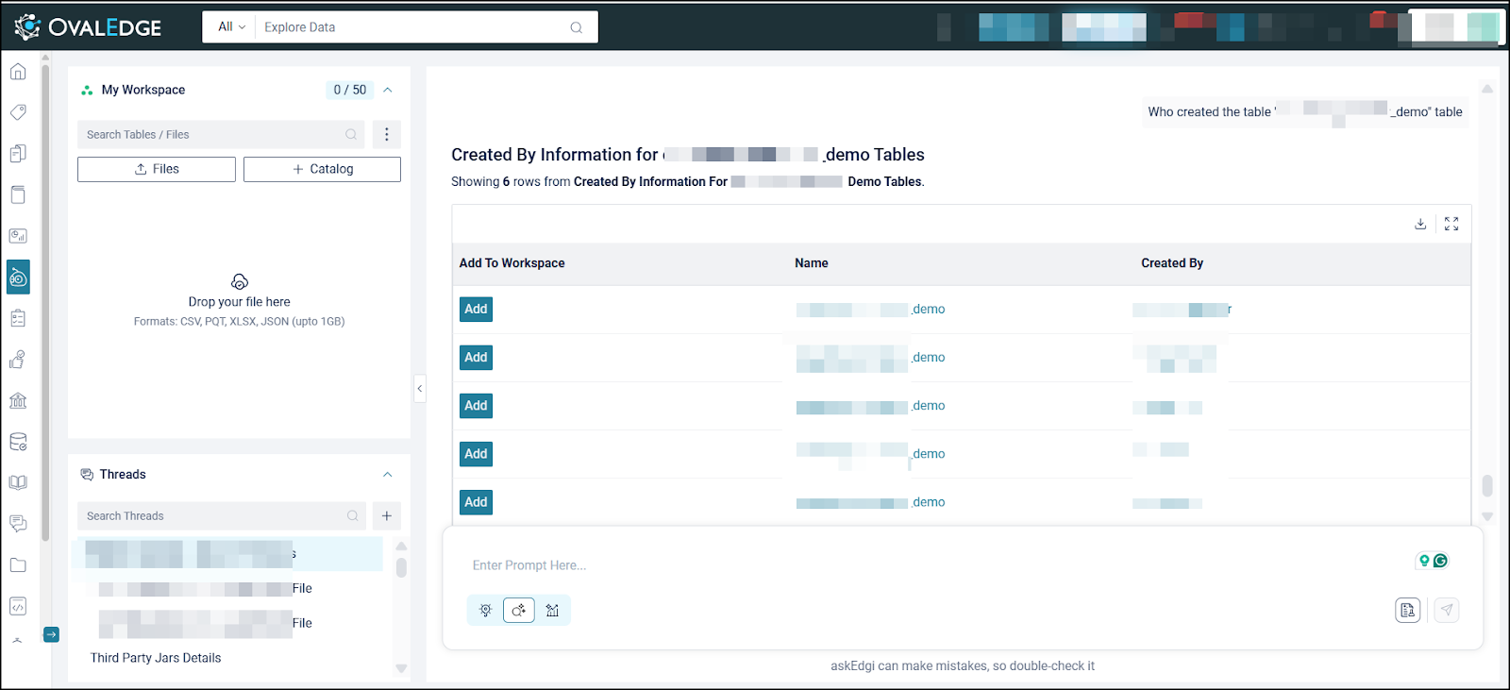This screenshot has width=1510, height=690.
Task: Open the tags icon in sidebar
Action: tap(18, 112)
